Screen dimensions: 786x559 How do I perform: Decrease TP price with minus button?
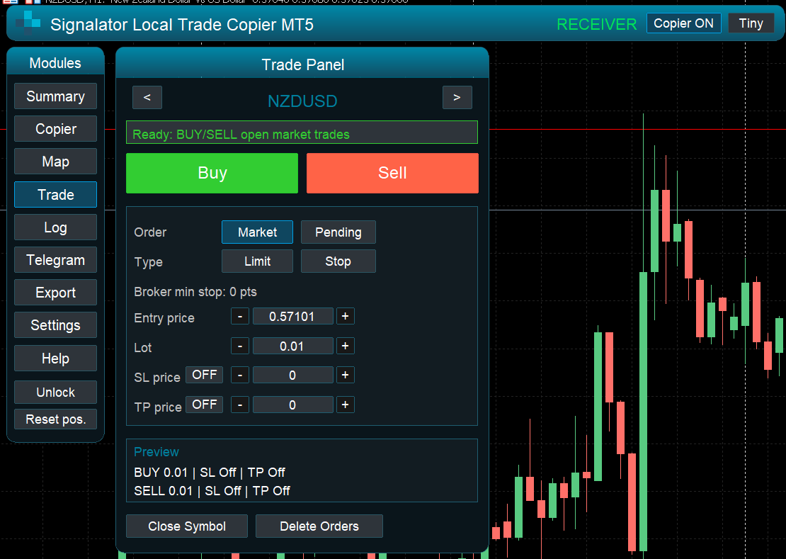pos(240,405)
